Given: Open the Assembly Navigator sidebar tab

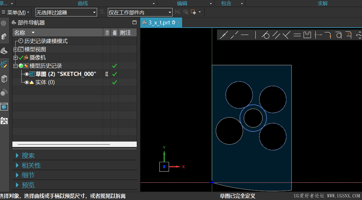Looking at the screenshot, I should pos(4,37).
